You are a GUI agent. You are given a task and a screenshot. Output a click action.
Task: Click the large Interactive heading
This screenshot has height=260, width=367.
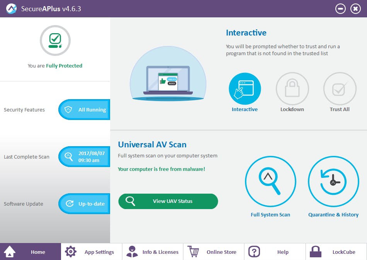pyautogui.click(x=246, y=33)
